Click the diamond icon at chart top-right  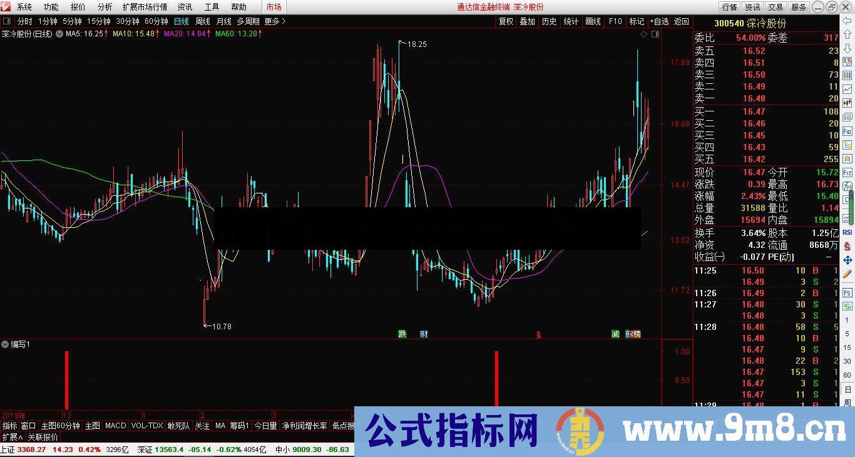644,34
